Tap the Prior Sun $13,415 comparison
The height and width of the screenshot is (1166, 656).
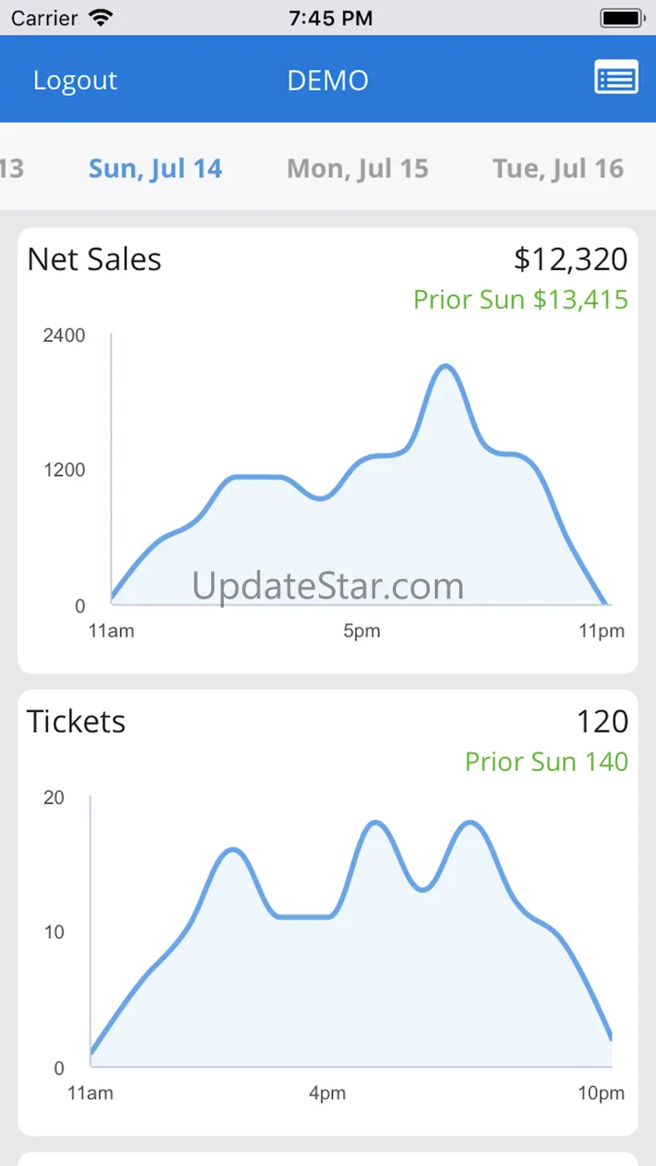click(x=521, y=299)
